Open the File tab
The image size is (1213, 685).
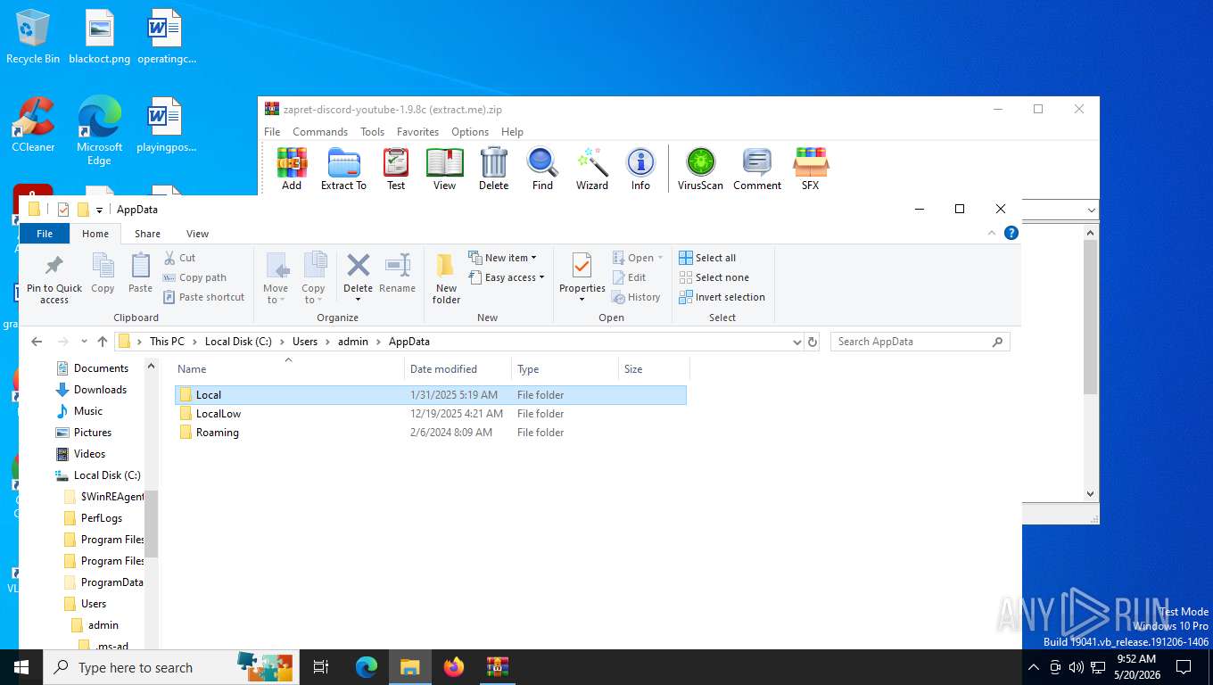pyautogui.click(x=45, y=234)
